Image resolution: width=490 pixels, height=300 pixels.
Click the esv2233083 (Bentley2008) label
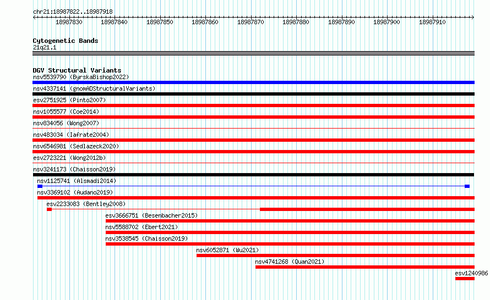pyautogui.click(x=86, y=204)
